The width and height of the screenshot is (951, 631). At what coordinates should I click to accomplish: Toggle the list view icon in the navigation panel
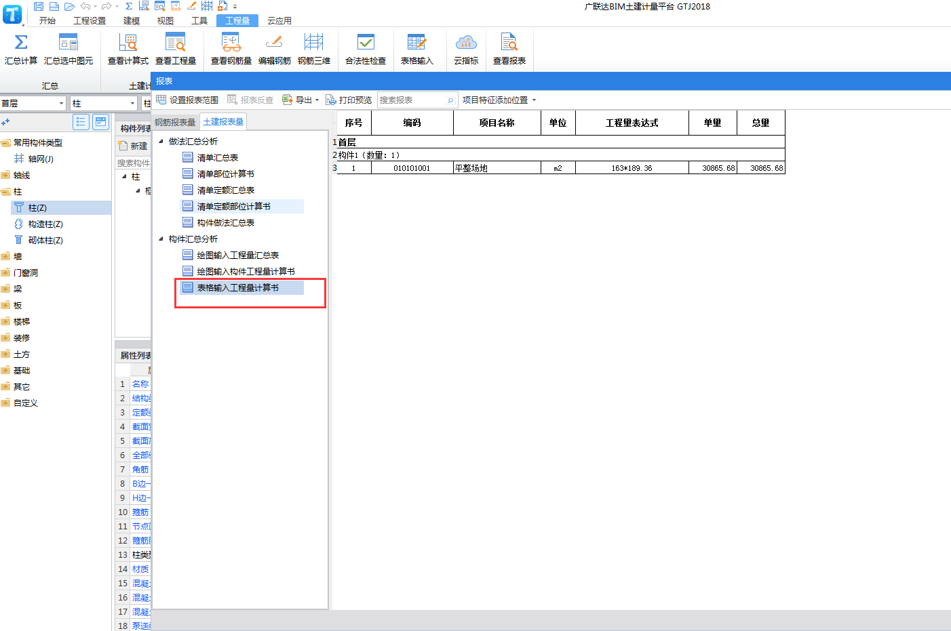tap(81, 122)
